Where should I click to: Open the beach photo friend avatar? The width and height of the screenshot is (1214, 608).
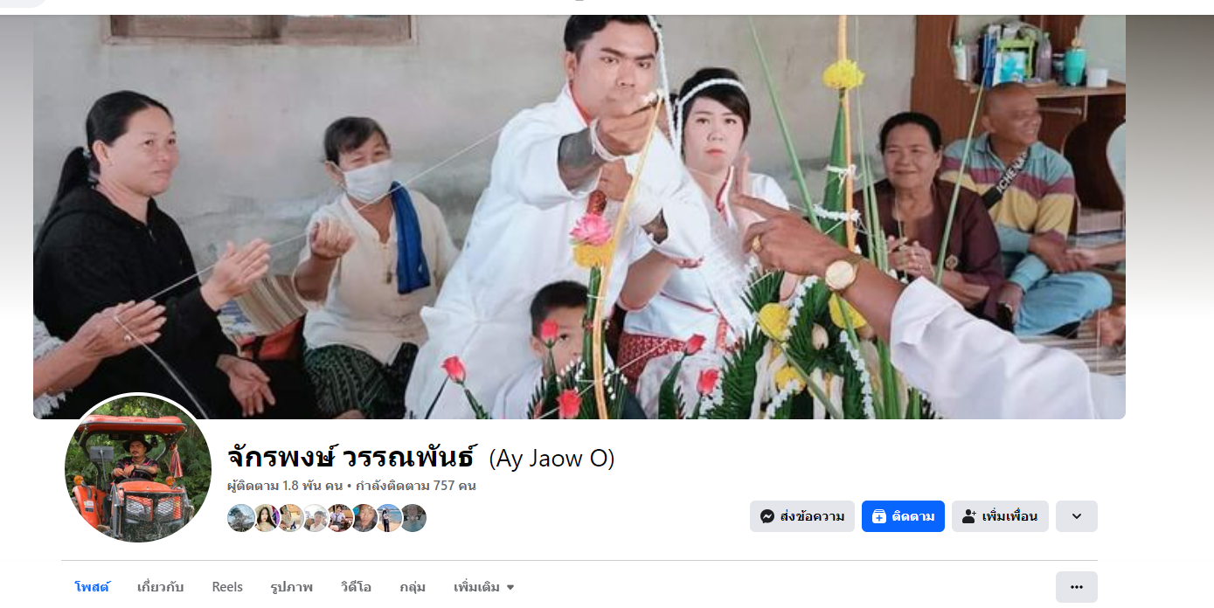389,518
